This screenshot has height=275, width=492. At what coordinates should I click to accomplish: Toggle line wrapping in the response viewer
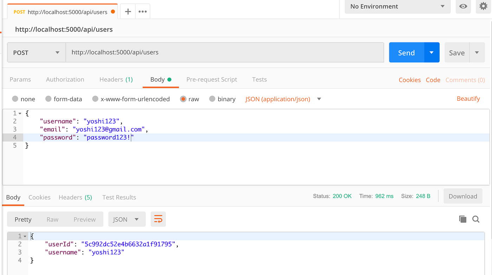point(158,219)
